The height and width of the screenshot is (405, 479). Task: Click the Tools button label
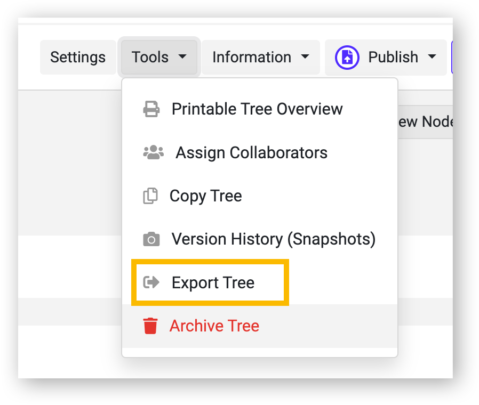click(150, 57)
